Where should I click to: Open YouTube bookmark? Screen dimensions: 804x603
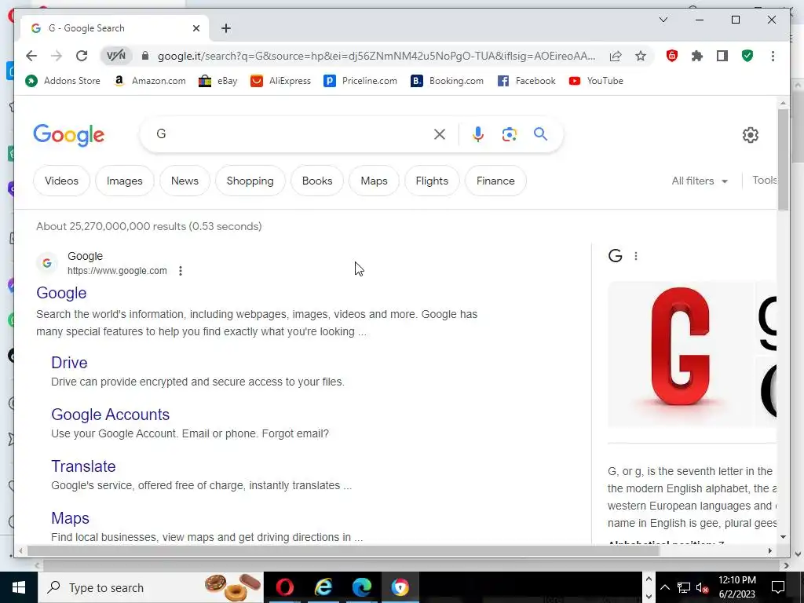point(597,81)
